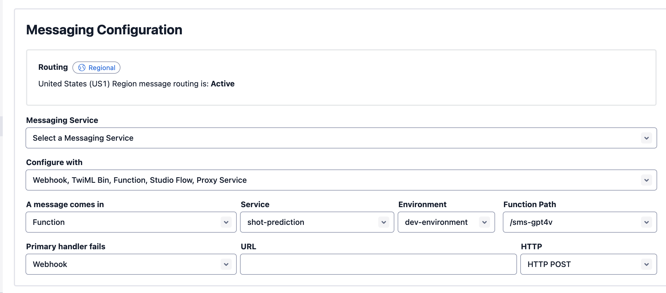The height and width of the screenshot is (293, 666).
Task: Click the chevron arrow beside Function
Action: click(x=226, y=222)
